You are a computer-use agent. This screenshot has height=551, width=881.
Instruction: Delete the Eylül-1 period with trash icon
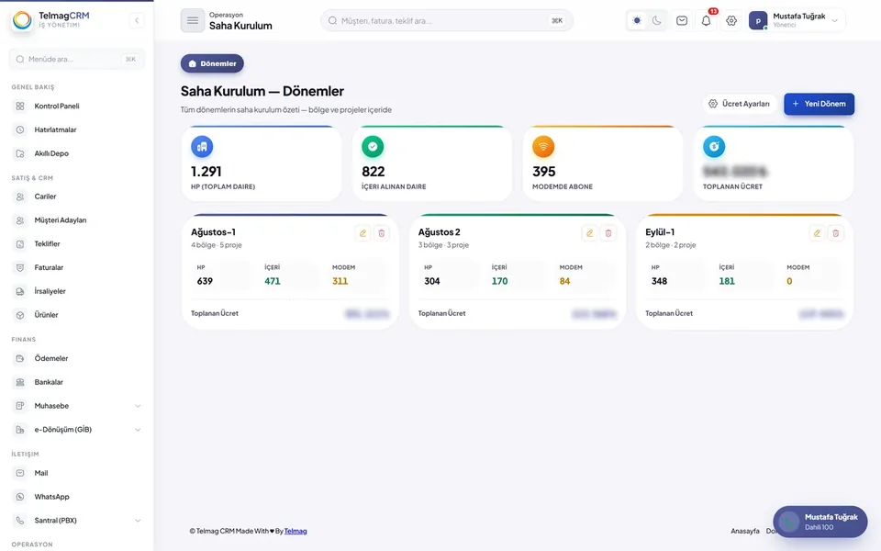point(835,233)
